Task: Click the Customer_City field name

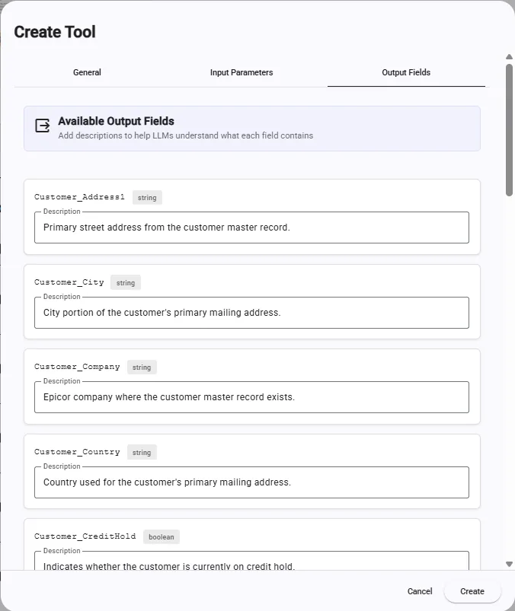Action: 69,282
